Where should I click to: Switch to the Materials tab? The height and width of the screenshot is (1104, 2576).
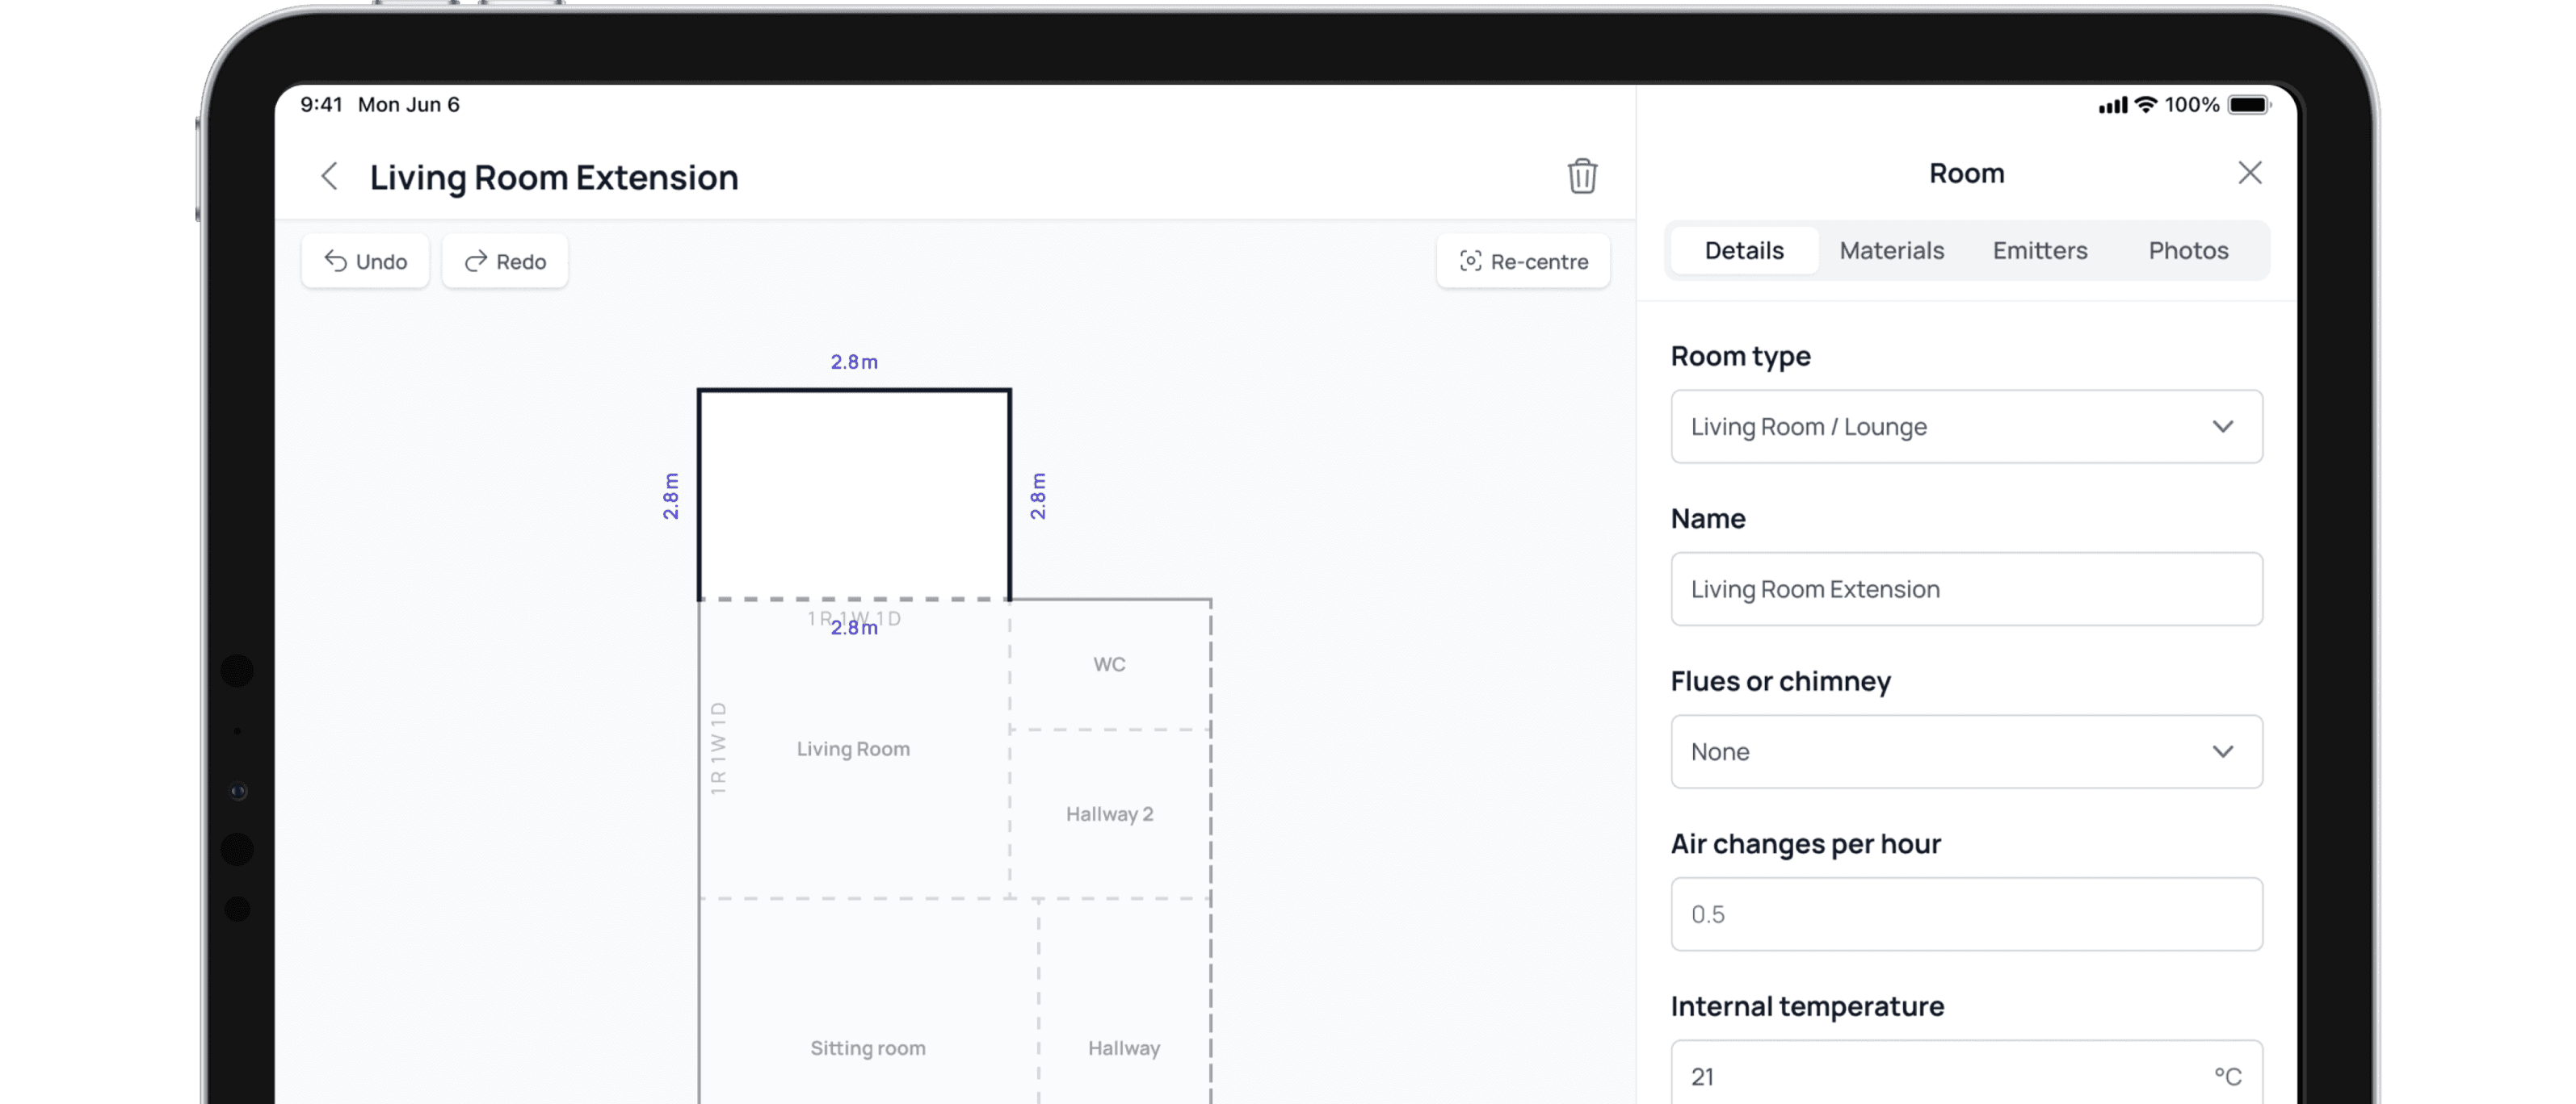click(x=1891, y=251)
